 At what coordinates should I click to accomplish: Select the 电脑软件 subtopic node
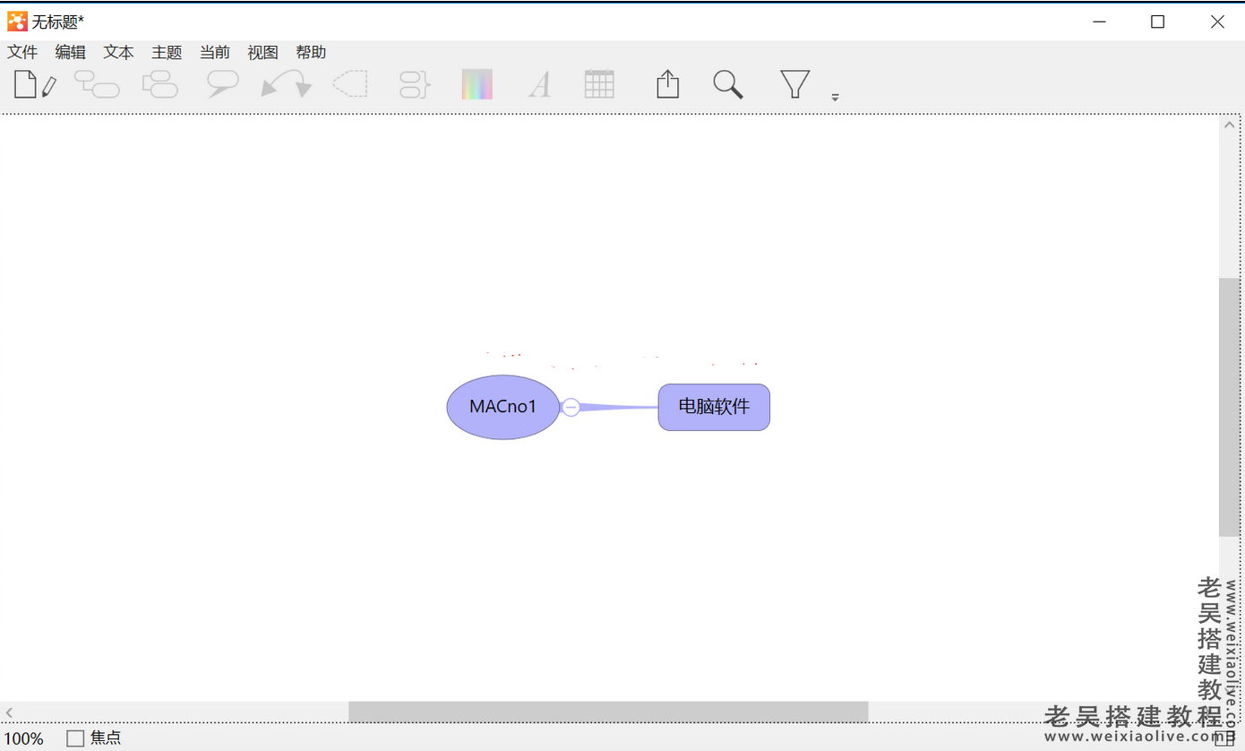[714, 407]
